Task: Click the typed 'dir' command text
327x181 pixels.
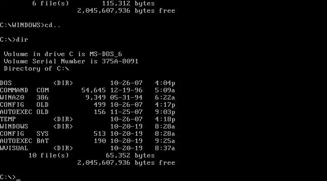Action: click(x=22, y=39)
